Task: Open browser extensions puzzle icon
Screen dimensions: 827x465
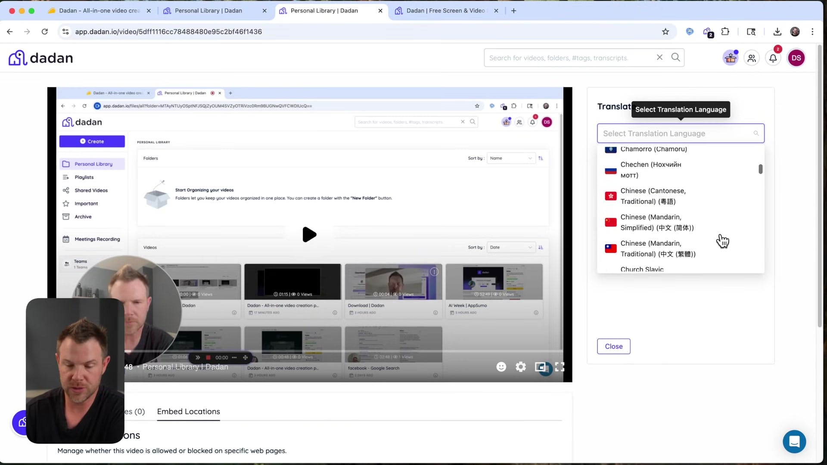Action: point(725,31)
